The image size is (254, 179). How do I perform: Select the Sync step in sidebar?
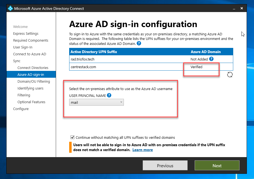[17, 61]
